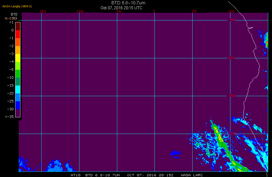
Task: Click the '15W' longitude label
Action: coord(43,11)
